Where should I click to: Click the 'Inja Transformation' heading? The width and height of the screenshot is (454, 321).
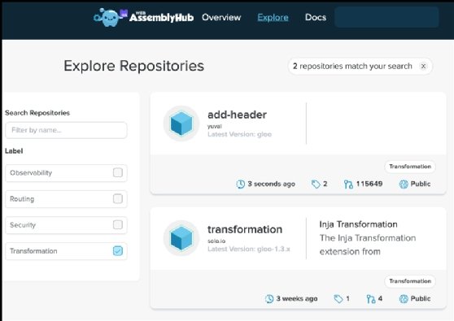(x=358, y=224)
